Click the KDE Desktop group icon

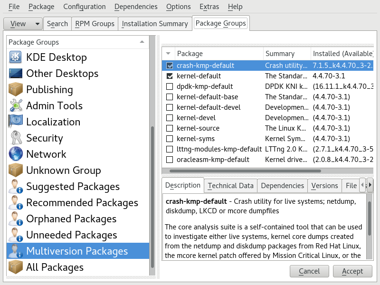tap(16, 57)
